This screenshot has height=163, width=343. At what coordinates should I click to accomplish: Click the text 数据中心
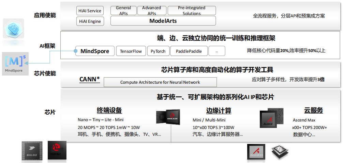(302, 135)
